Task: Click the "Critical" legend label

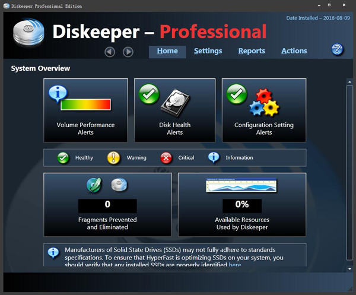Action: click(186, 158)
